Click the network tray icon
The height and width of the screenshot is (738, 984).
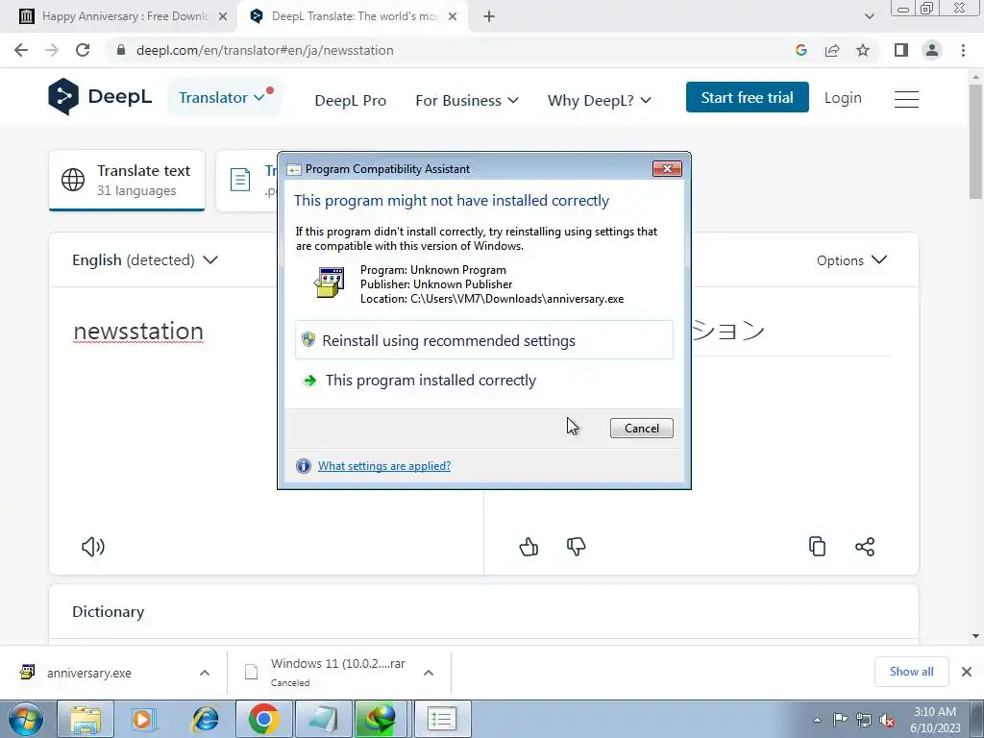[864, 721]
